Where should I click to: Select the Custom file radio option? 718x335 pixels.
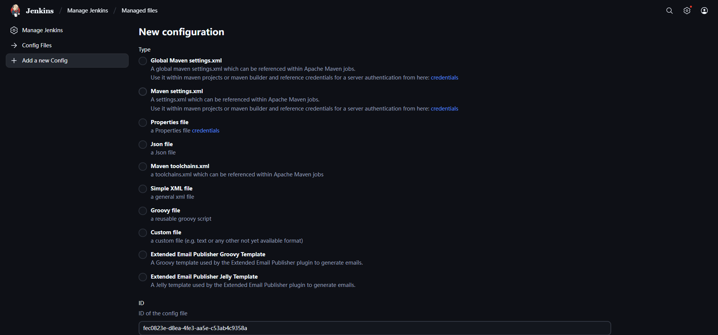tap(143, 233)
